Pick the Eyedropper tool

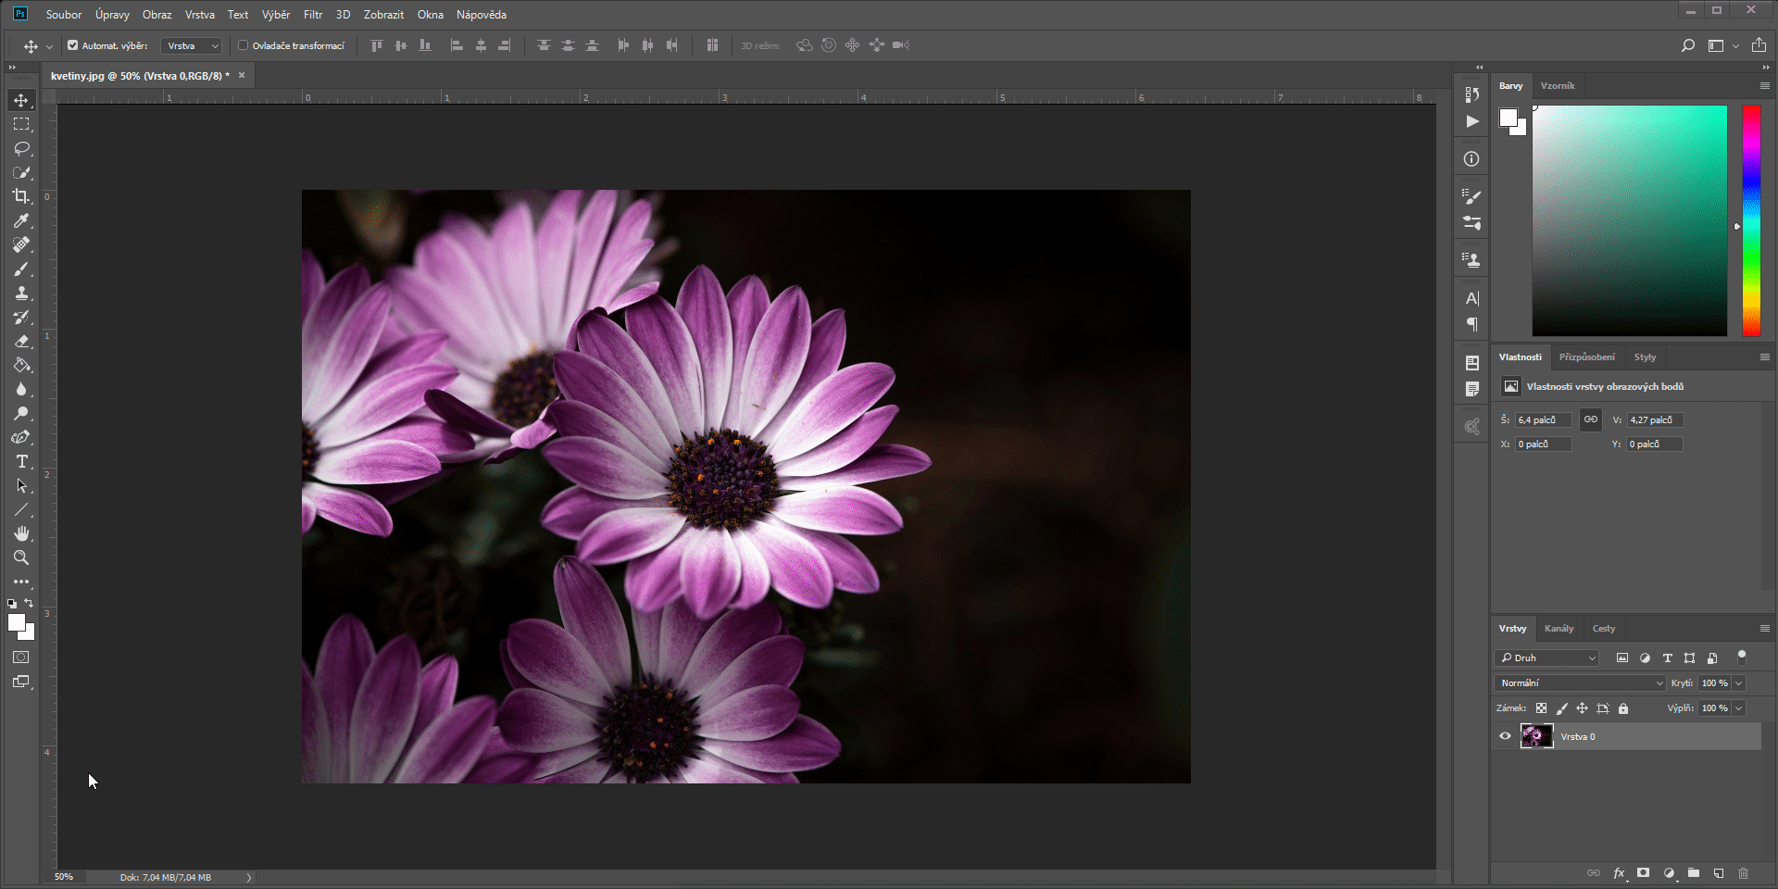20,220
